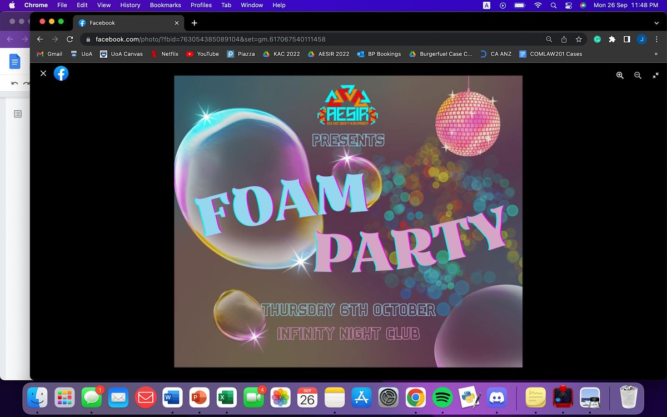Open macOS Control Center
The width and height of the screenshot is (667, 417).
point(568,5)
